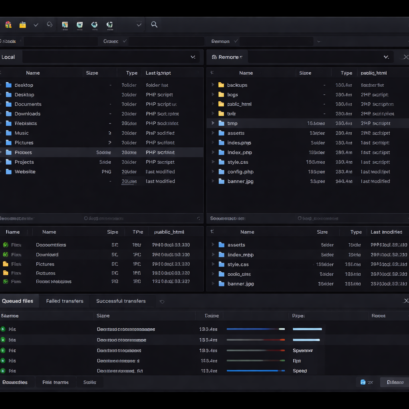Viewport: 409px width, 409px height.
Task: Select the refresh checkmark toolbar icon
Action: click(x=36, y=24)
